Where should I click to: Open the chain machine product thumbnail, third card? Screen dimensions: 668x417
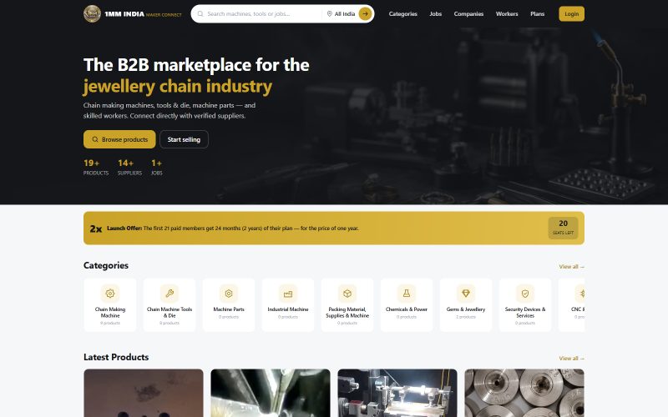pos(397,393)
